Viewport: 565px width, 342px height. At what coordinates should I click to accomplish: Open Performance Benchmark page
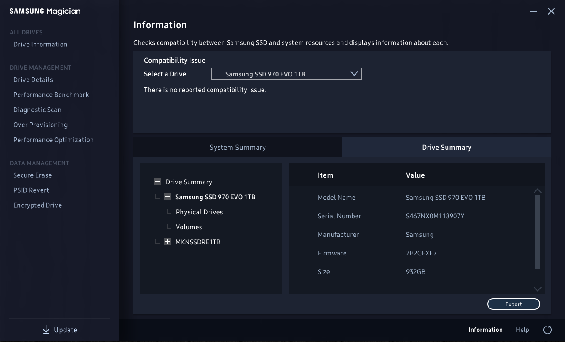(51, 95)
